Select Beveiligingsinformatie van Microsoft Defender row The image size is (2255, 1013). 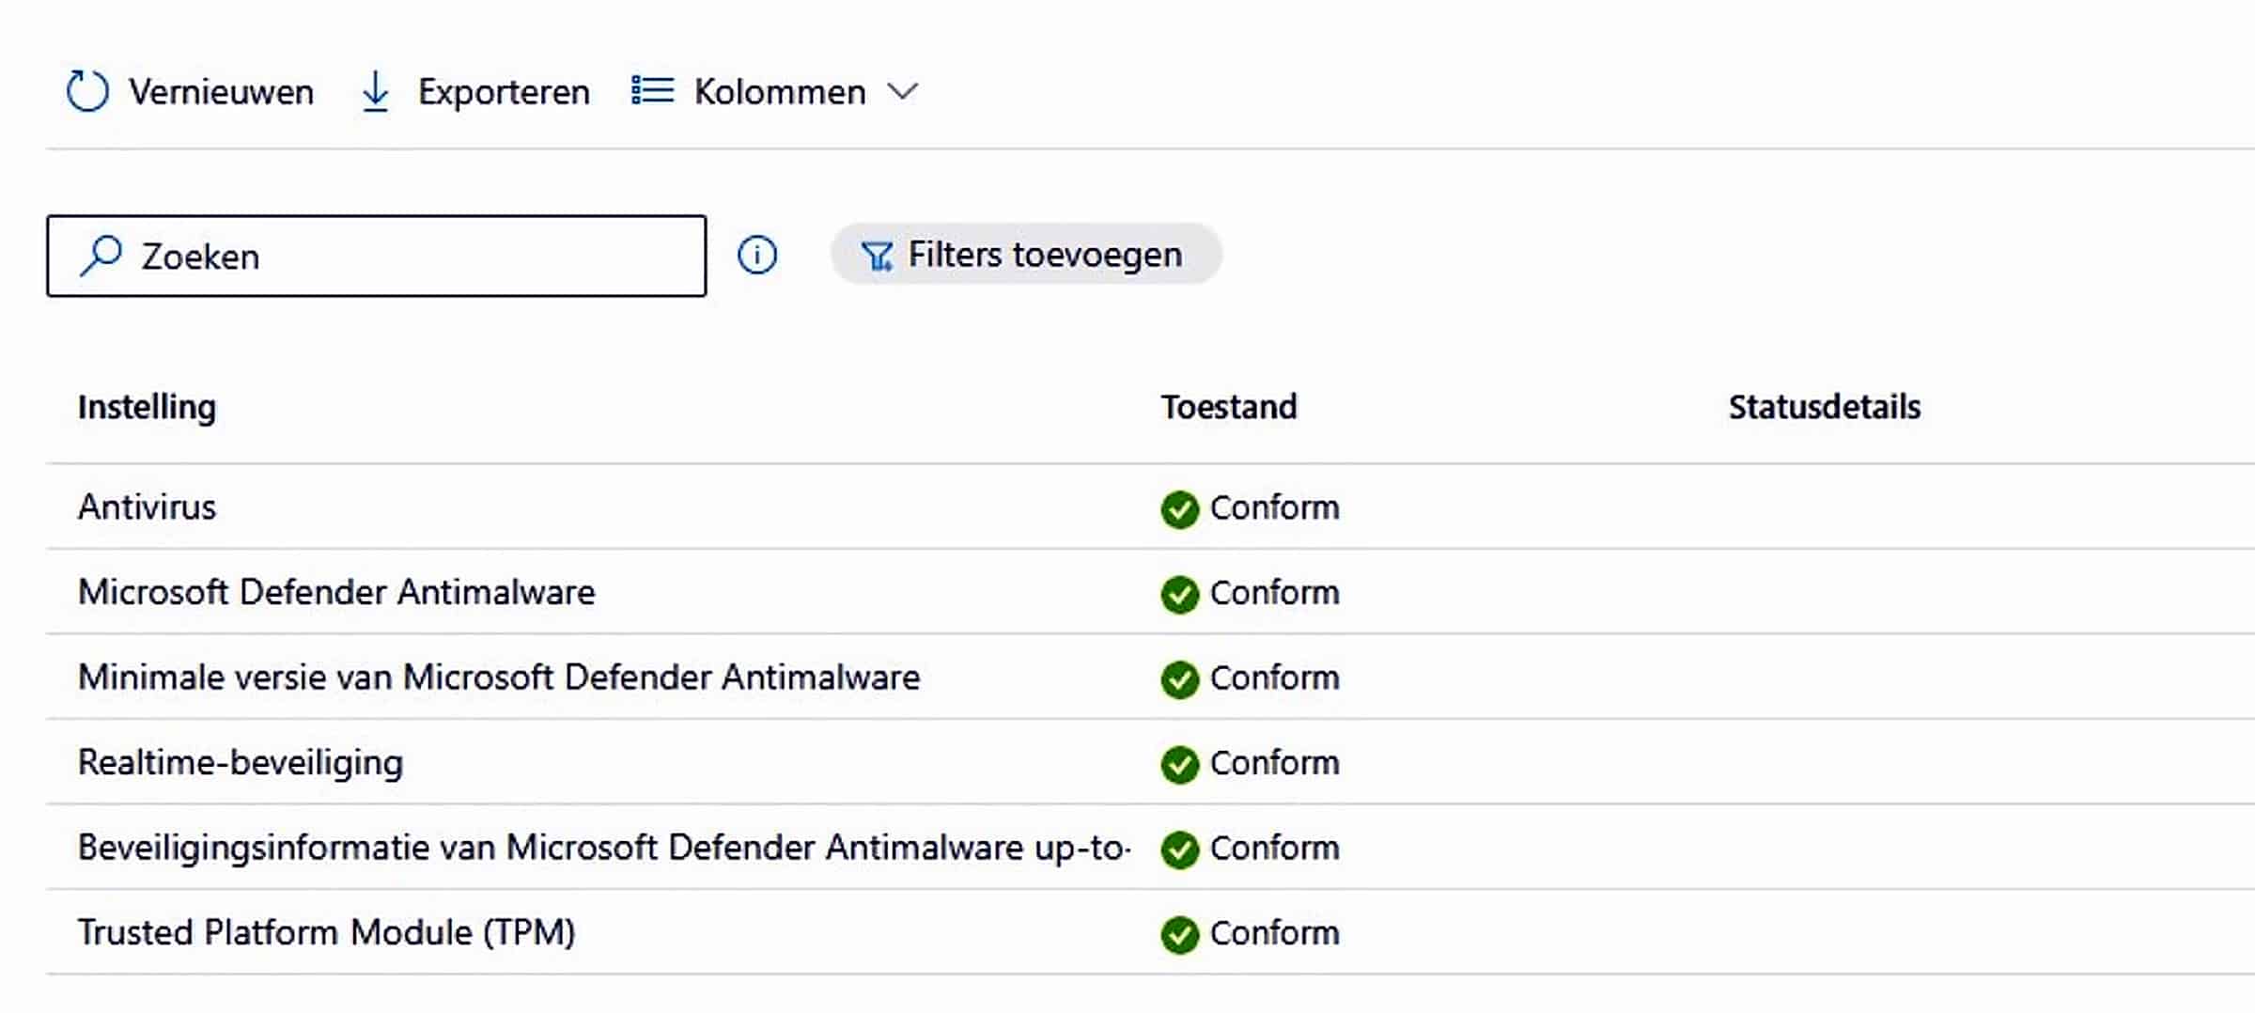(x=1151, y=848)
